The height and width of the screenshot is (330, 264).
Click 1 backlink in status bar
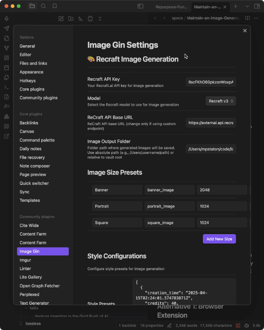[128, 326]
